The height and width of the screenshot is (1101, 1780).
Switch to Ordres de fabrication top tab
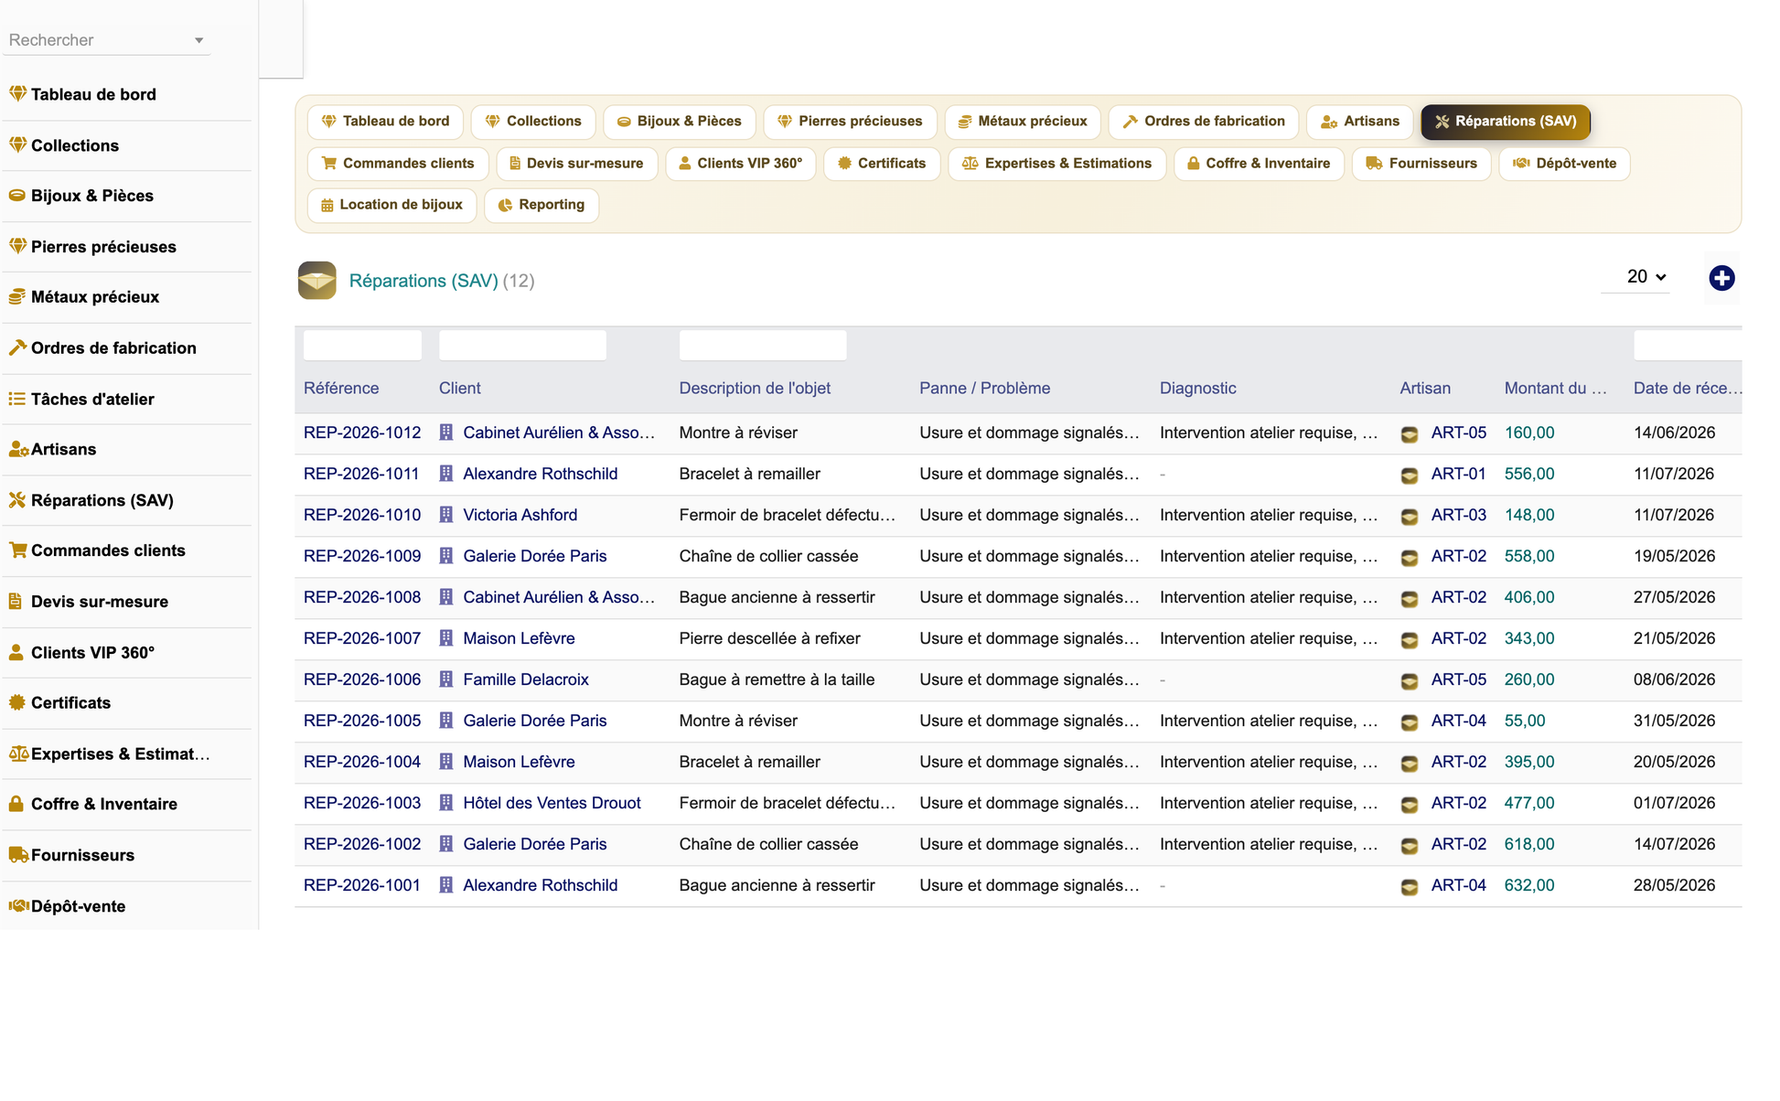pyautogui.click(x=1204, y=121)
